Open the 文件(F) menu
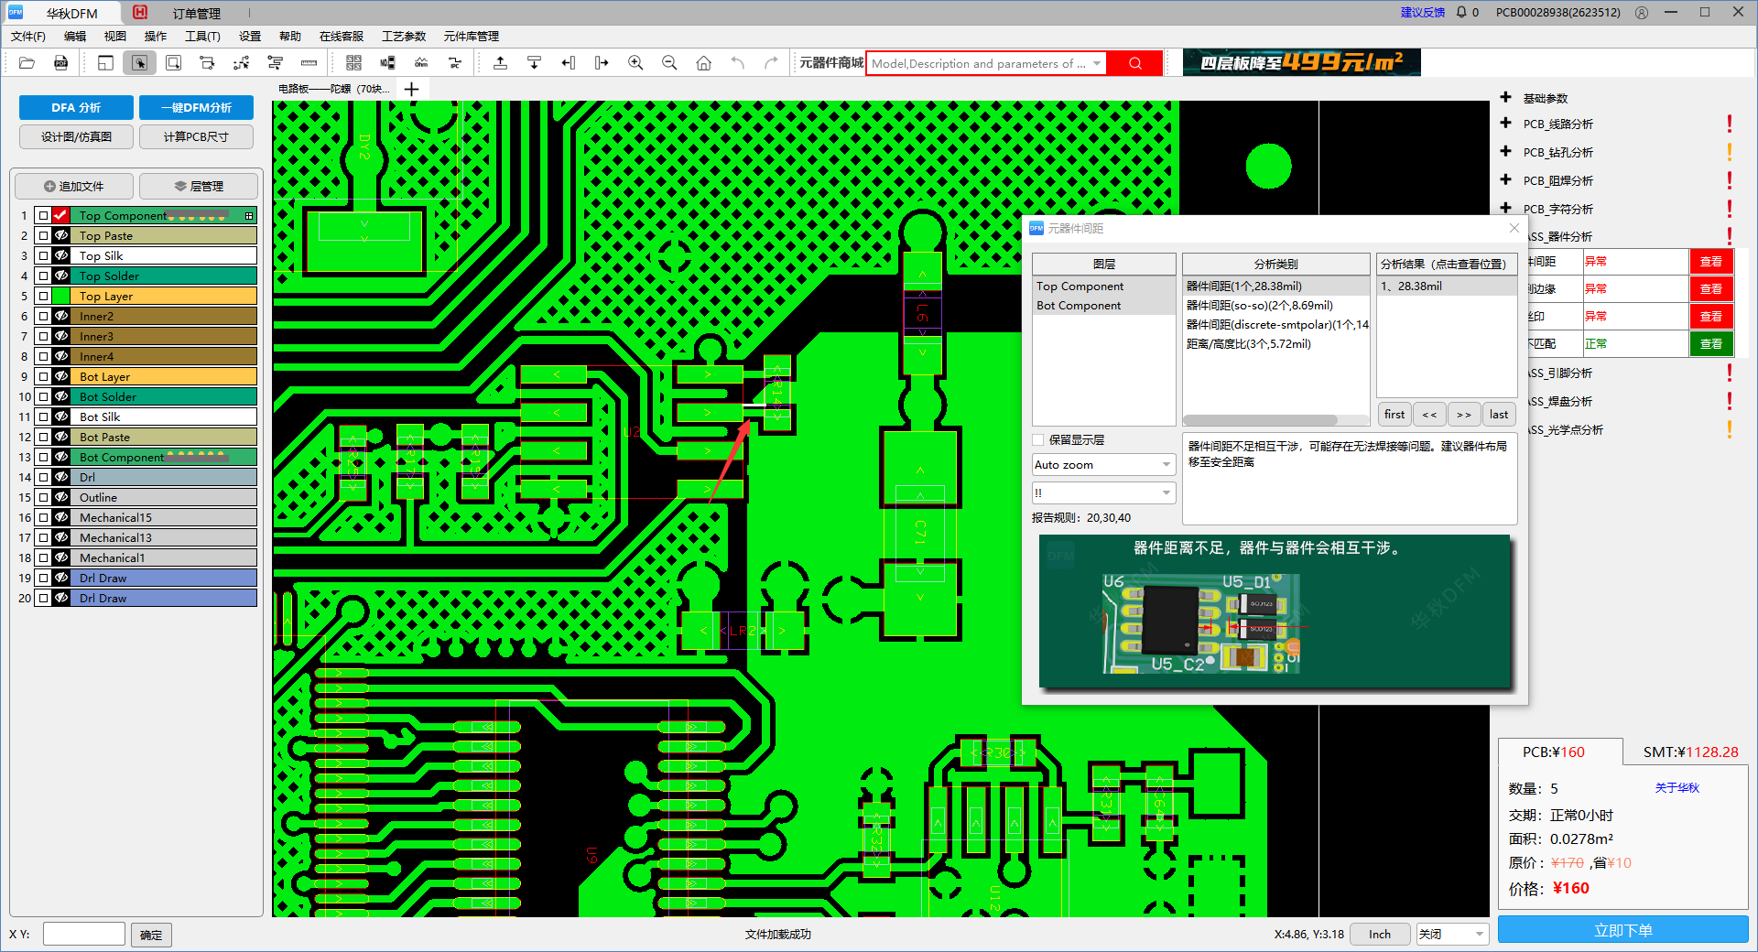Image resolution: width=1758 pixels, height=952 pixels. coord(27,37)
